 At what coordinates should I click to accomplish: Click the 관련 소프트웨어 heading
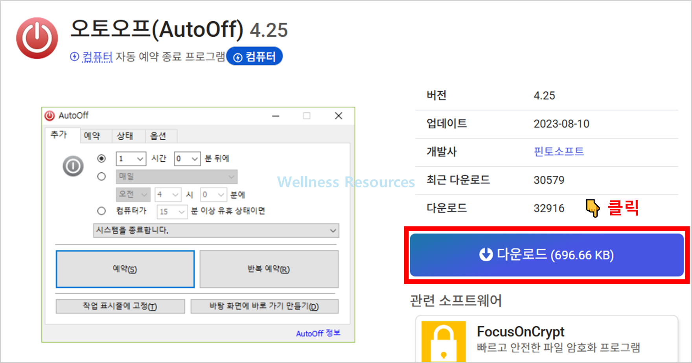point(456,301)
